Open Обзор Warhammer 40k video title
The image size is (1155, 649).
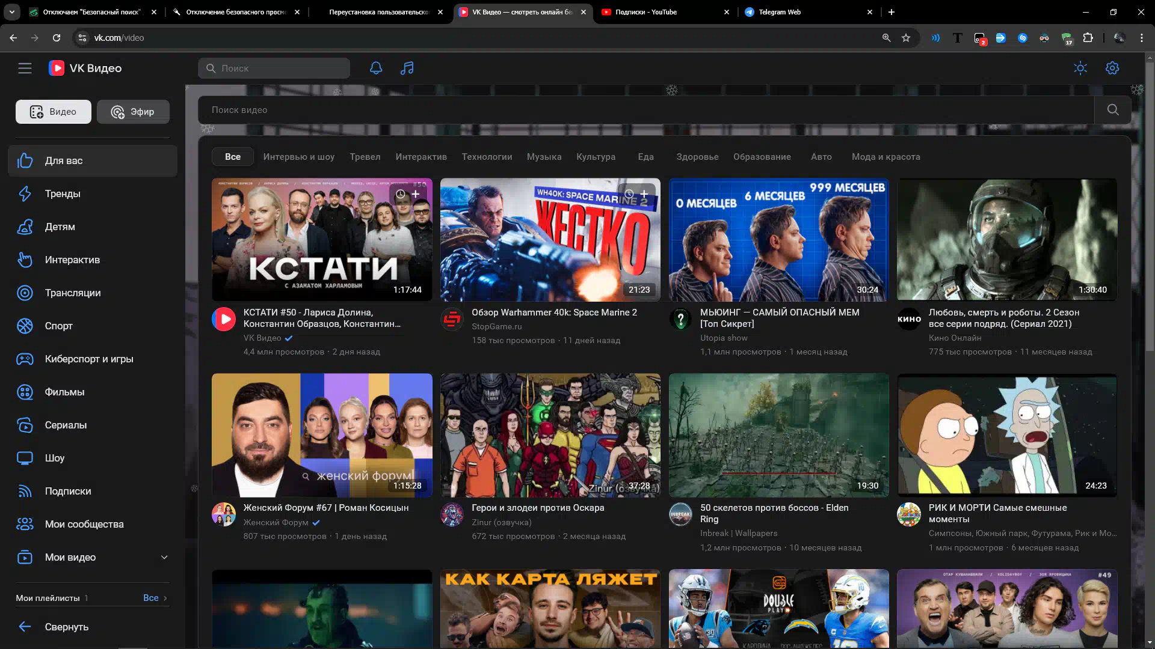click(x=554, y=312)
